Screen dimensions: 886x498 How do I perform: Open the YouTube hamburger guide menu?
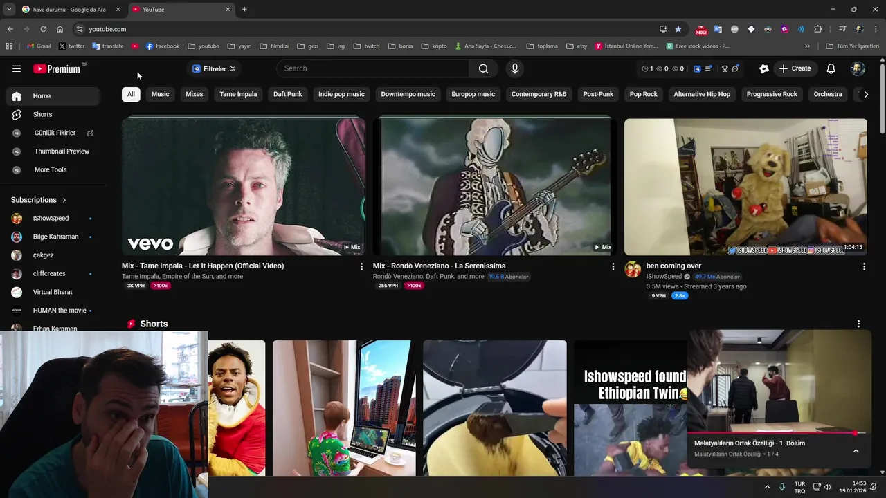17,68
